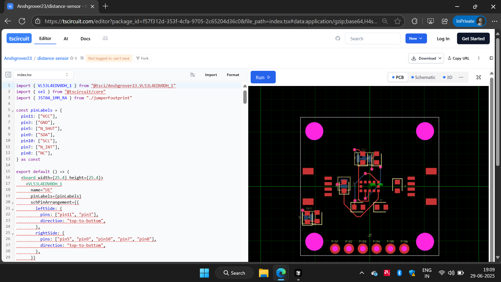Star the distance-sensor package
The height and width of the screenshot is (282, 501).
tap(72, 58)
